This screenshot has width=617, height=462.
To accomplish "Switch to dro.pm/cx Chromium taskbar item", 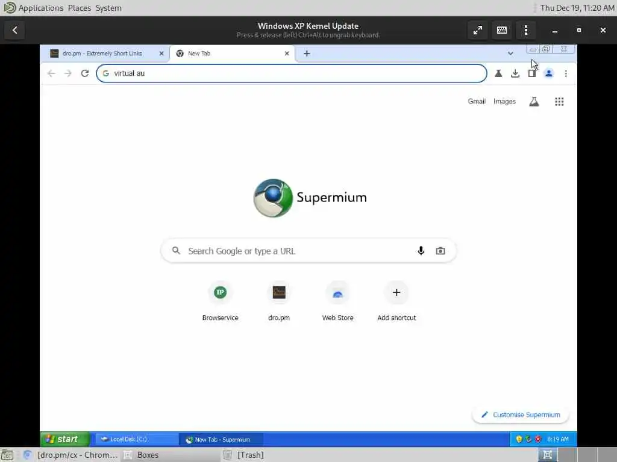I will (71, 455).
